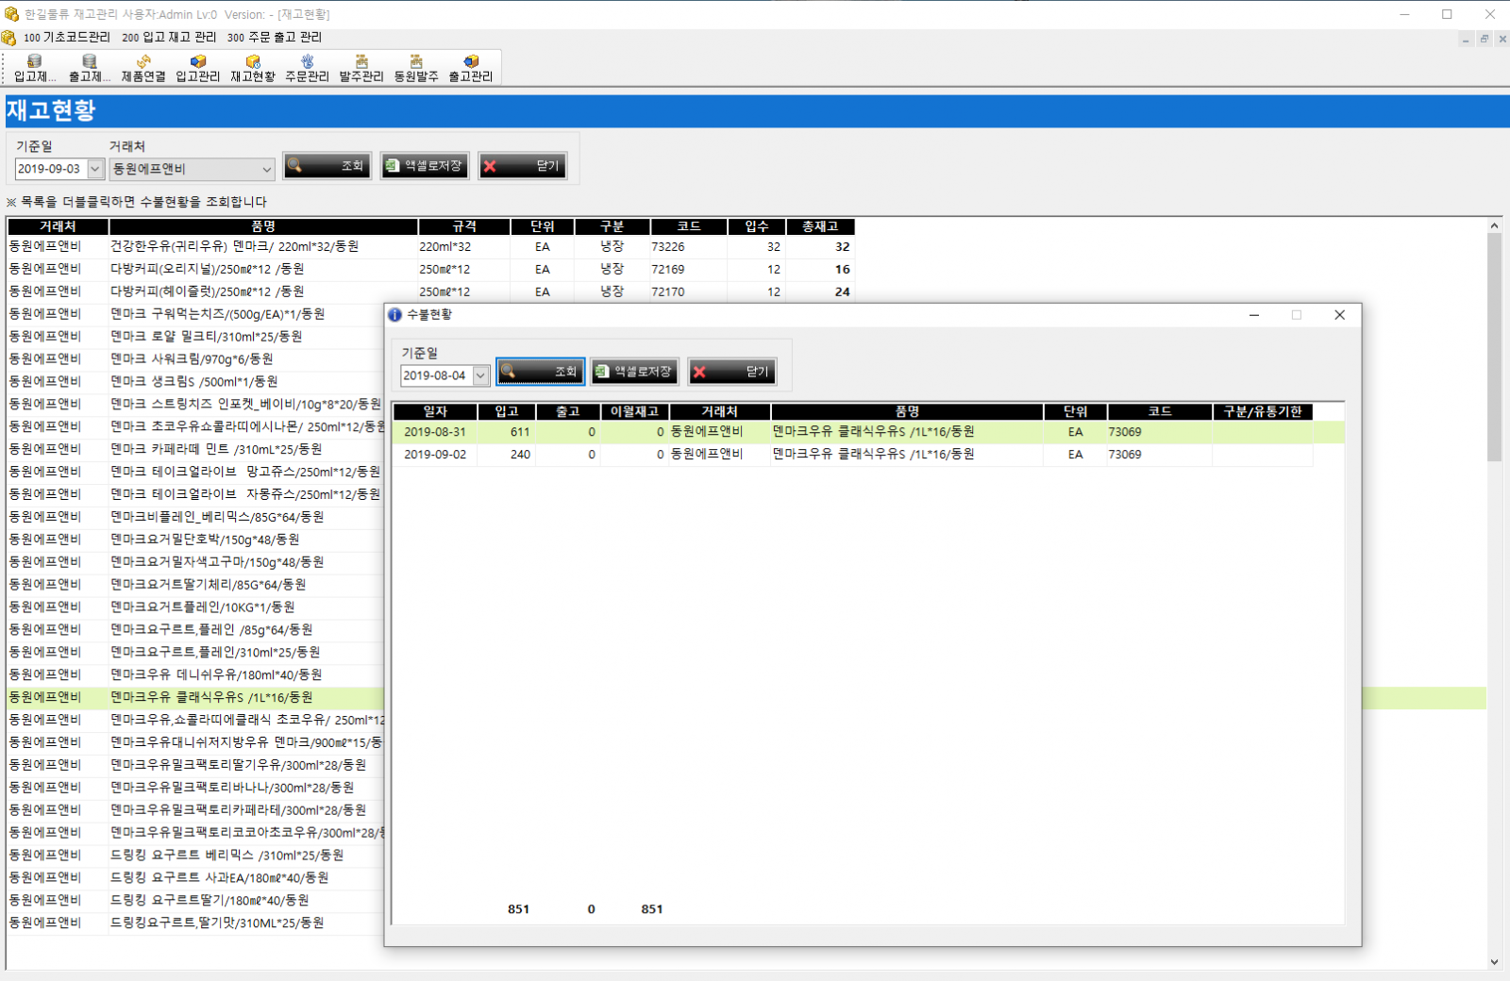1510x981 pixels.
Task: Select row 덴마크비플레인_베리믹스/85G*64
Action: [x=195, y=517]
